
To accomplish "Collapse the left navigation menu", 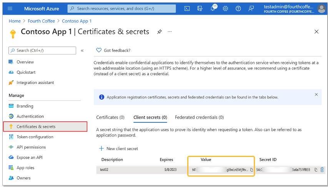I will coord(82,50).
